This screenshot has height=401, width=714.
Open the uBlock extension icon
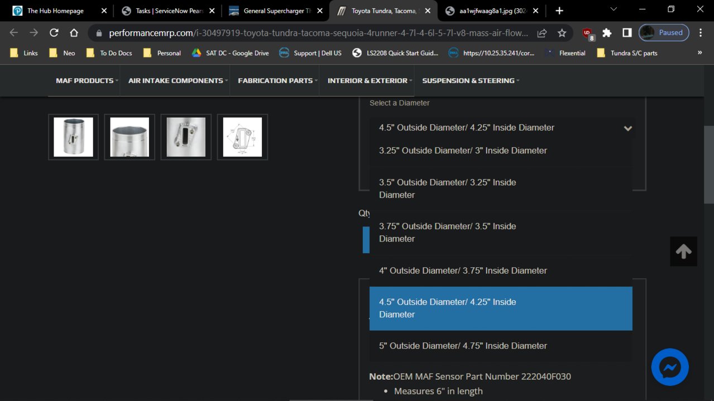point(587,33)
